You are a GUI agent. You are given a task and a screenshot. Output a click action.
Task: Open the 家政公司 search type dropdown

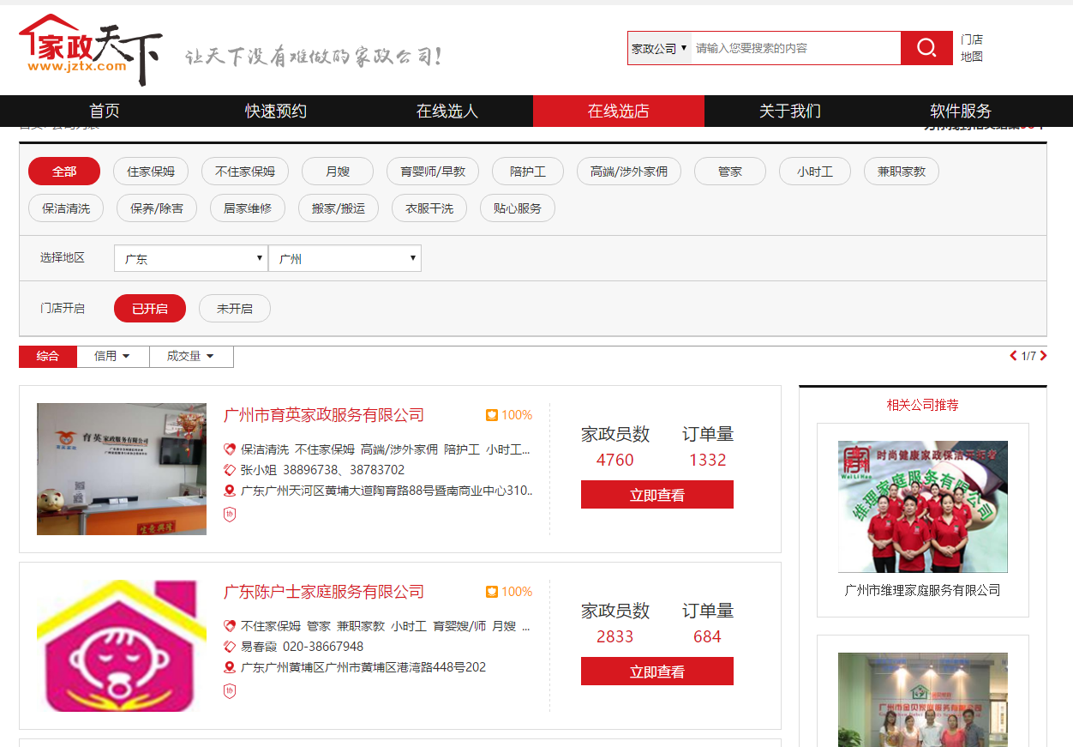point(660,48)
